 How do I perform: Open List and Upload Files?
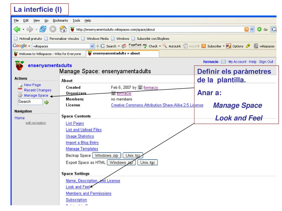click(x=84, y=130)
